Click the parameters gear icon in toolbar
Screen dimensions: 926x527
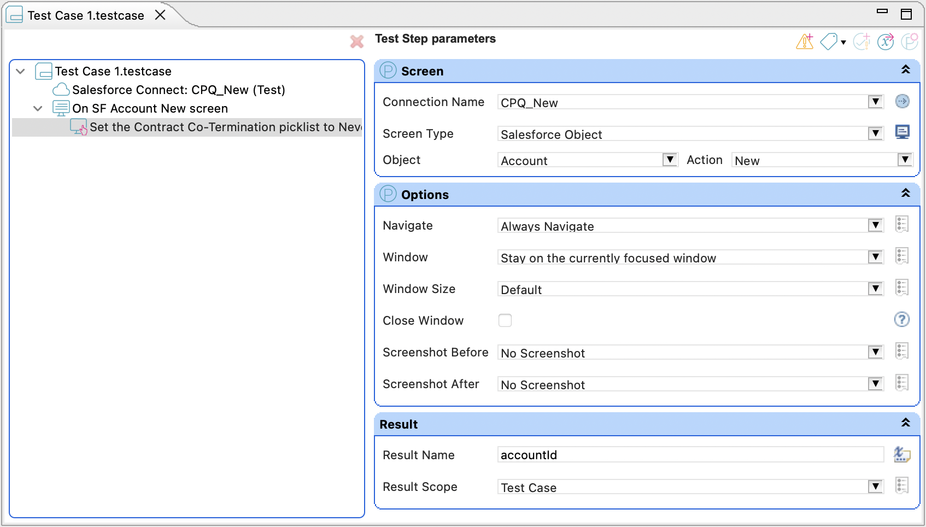(x=909, y=42)
